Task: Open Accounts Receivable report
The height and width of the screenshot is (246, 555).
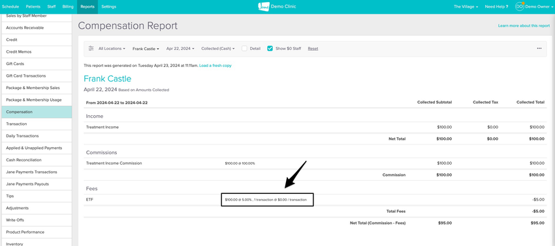Action: coord(36,27)
